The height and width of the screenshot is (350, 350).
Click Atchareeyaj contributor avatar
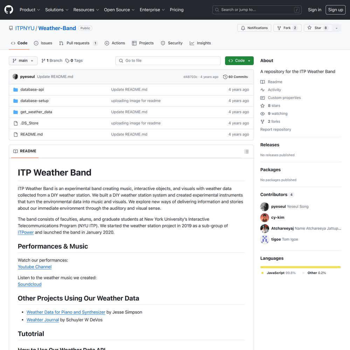[265, 228]
